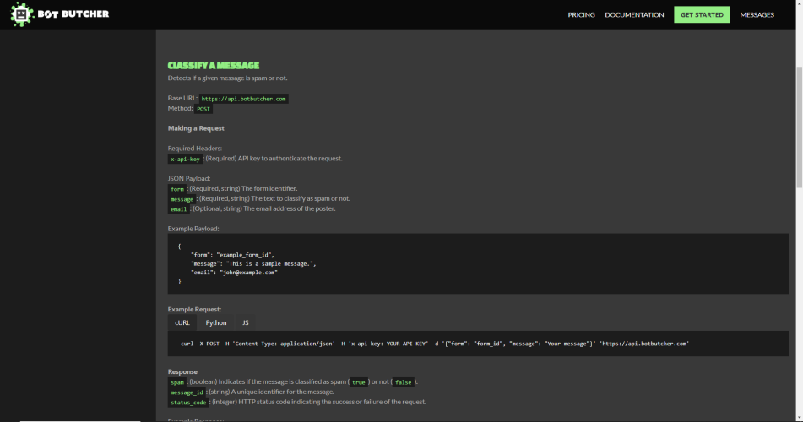Click the curl command code block

pyautogui.click(x=478, y=344)
